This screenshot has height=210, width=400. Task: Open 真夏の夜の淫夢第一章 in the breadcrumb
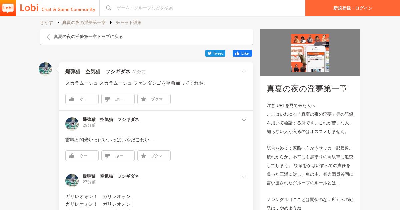tap(84, 23)
